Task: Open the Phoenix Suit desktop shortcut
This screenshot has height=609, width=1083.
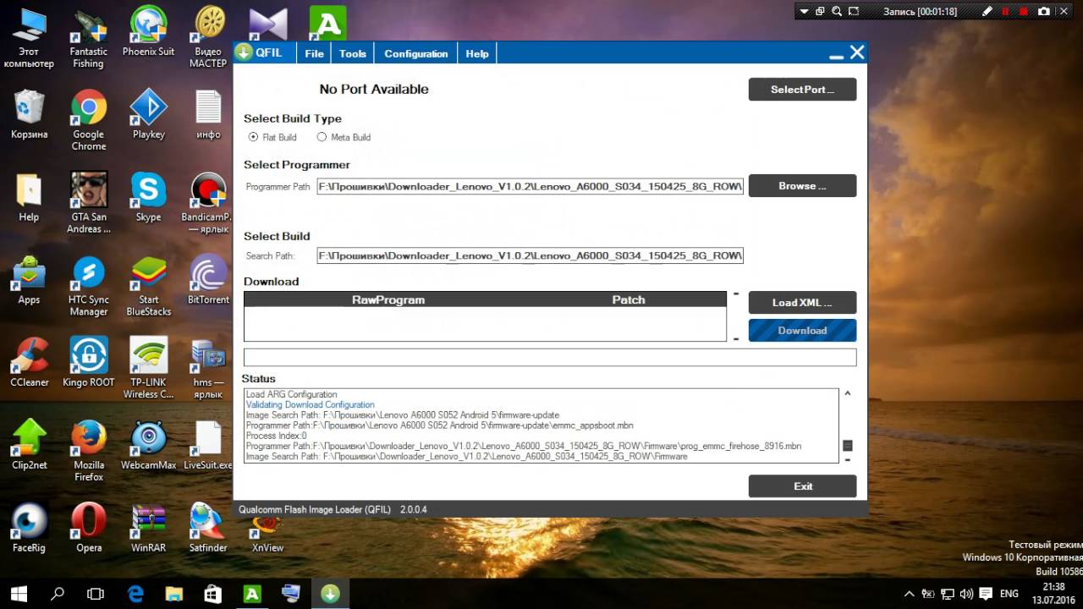Action: tap(148, 33)
